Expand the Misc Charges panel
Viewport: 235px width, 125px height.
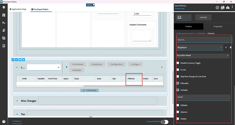tap(17, 101)
